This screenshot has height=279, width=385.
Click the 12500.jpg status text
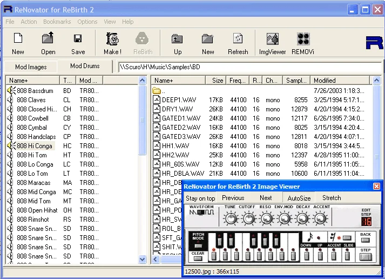click(212, 271)
